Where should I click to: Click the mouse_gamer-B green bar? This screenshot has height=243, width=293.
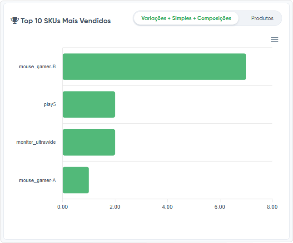pyautogui.click(x=154, y=66)
